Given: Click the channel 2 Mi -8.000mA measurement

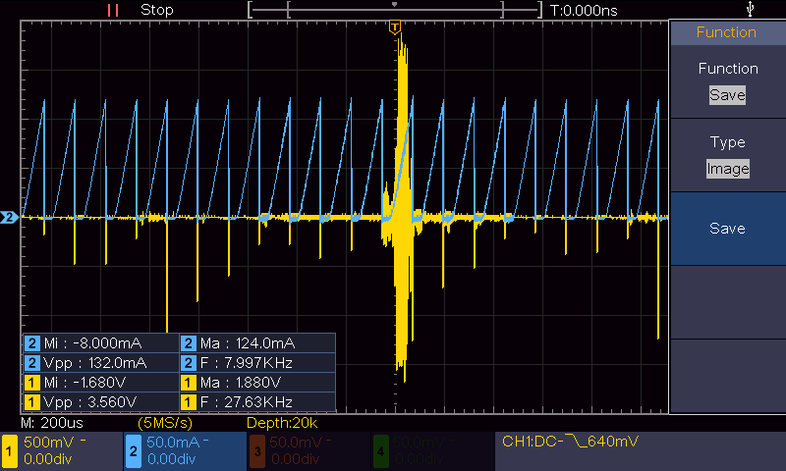Looking at the screenshot, I should [x=101, y=343].
